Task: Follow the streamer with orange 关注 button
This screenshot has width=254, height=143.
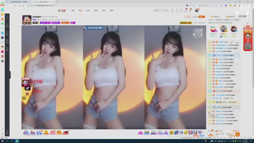Action: coord(202,17)
